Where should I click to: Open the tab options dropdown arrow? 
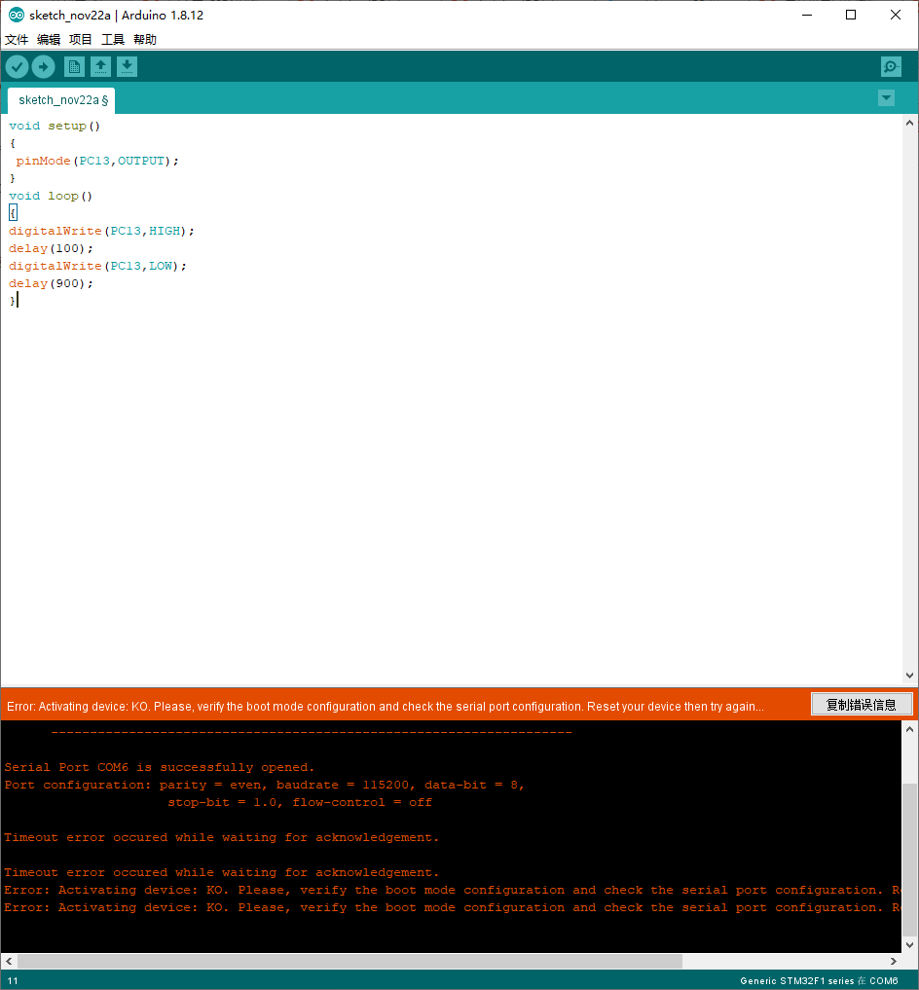(x=886, y=97)
